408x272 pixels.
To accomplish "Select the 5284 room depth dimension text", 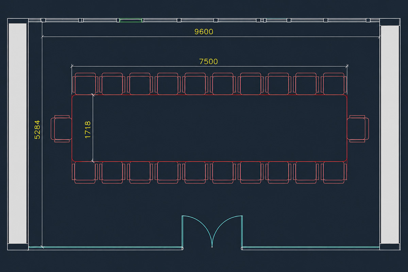I will point(37,129).
